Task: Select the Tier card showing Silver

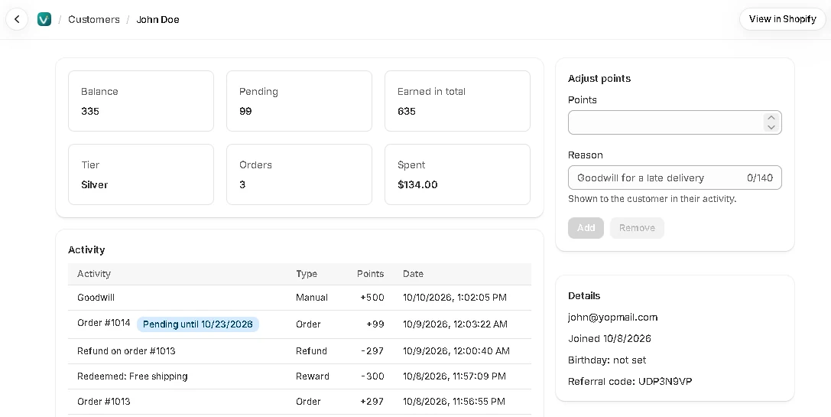Action: point(141,174)
